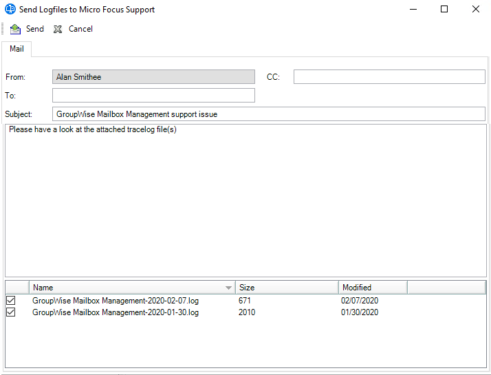Maximize the Send Logfiles window
The height and width of the screenshot is (375, 491).
(x=444, y=9)
